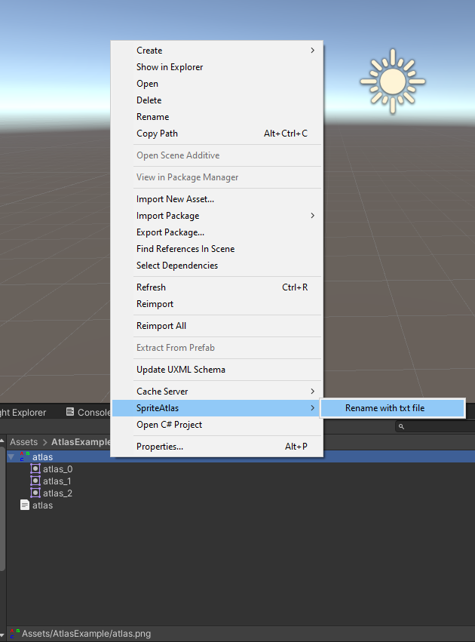Click the atlas texture icon in list
Screen dimensions: 475x642
25,457
